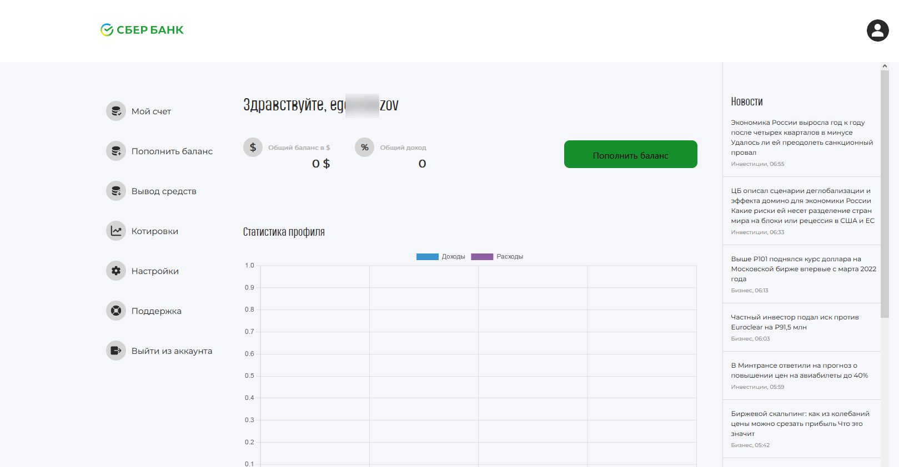The image size is (899, 467).
Task: Open news Частный инвестор подал иск против Euroclear
Action: (795, 322)
